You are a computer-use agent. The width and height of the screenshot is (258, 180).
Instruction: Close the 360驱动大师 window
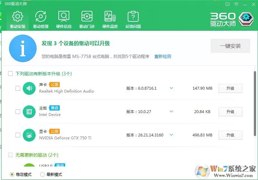(x=254, y=4)
